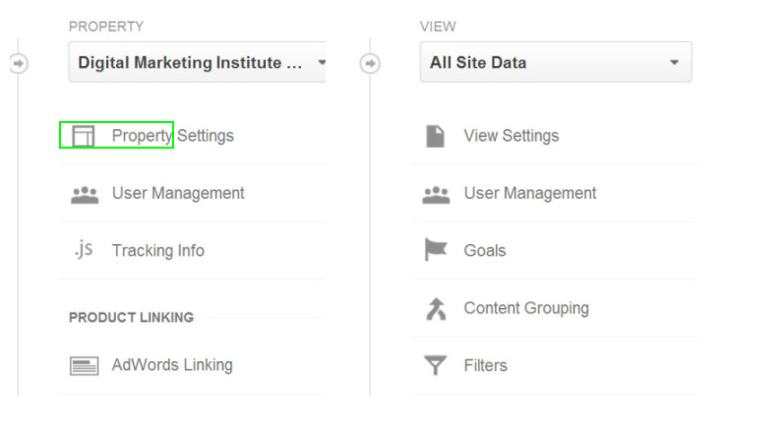This screenshot has height=442, width=781.
Task: Click the View column User Management people icon
Action: pyautogui.click(x=436, y=195)
